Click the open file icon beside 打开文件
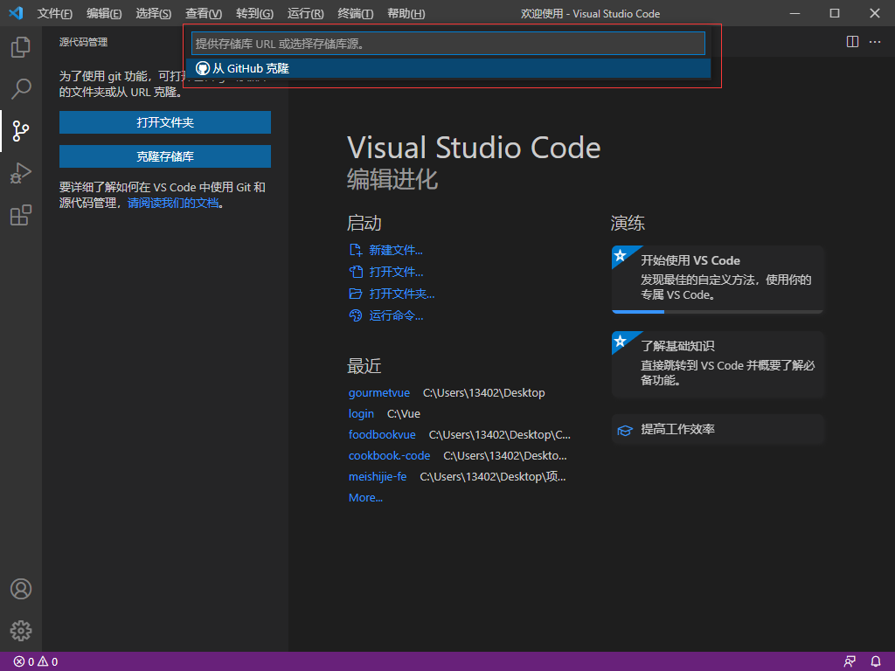Viewport: 895px width, 671px height. (356, 272)
